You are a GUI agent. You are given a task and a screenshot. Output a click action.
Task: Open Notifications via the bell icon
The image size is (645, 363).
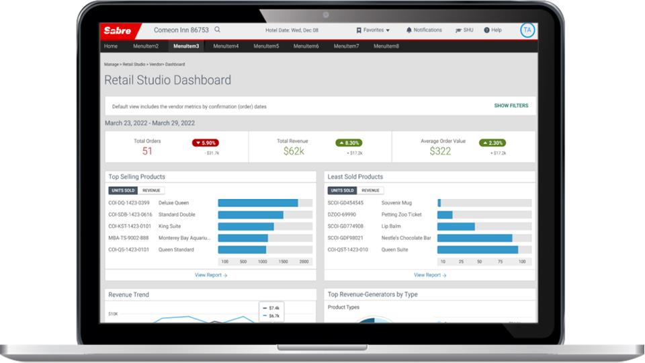coord(409,30)
